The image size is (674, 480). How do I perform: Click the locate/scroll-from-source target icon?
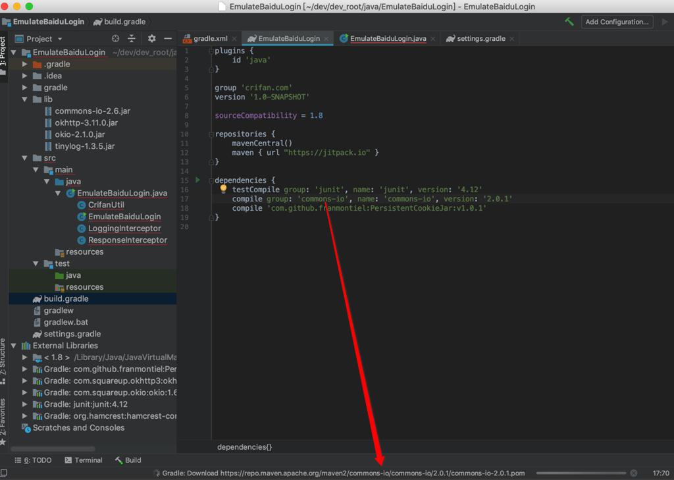pyautogui.click(x=116, y=39)
